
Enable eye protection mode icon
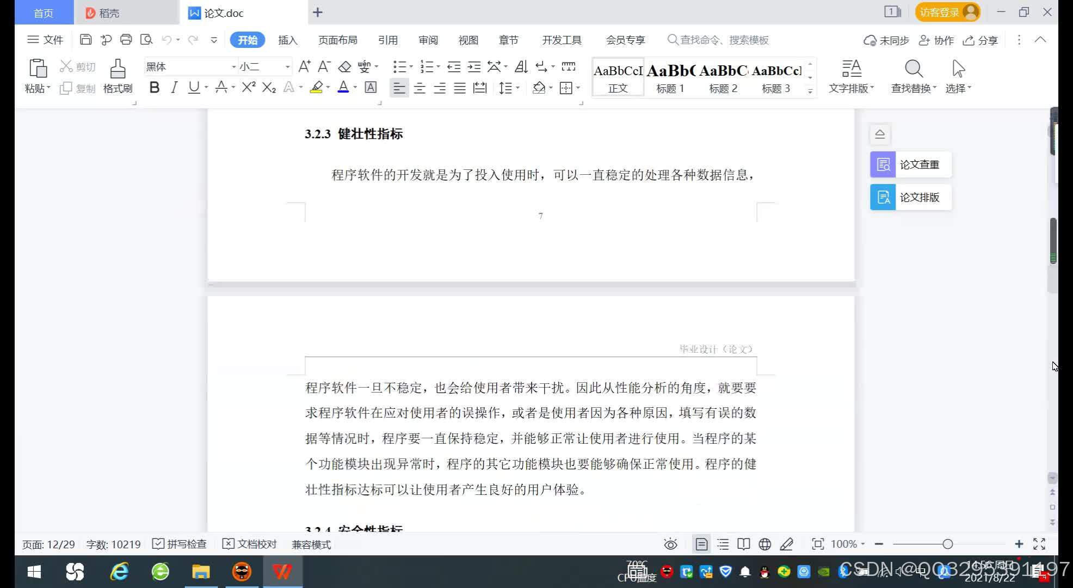[670, 544]
